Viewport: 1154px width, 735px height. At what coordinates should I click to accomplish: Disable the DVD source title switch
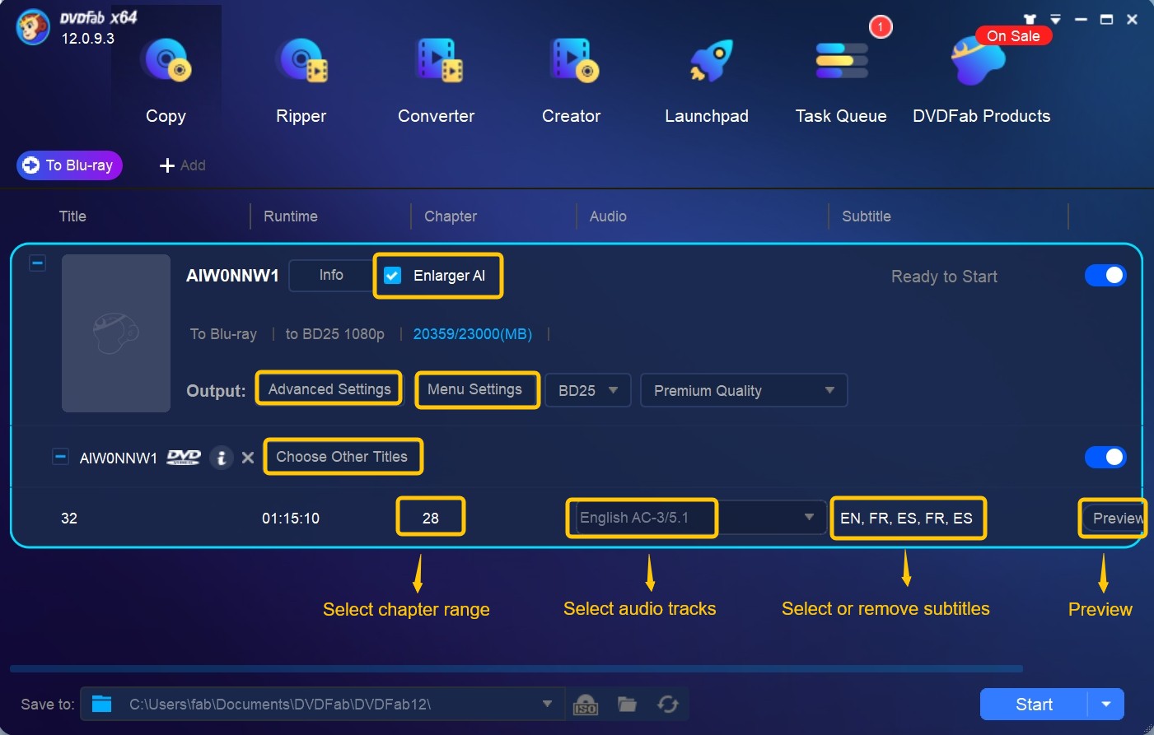[x=1105, y=457]
